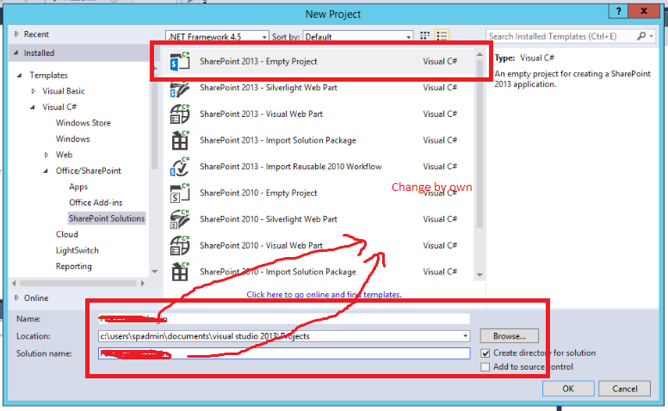Image resolution: width=668 pixels, height=411 pixels.
Task: Select SharePoint 2013 - Visual Web Part row
Action: click(319, 114)
